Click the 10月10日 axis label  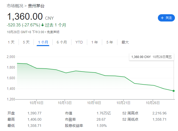pyautogui.click(x=36, y=103)
